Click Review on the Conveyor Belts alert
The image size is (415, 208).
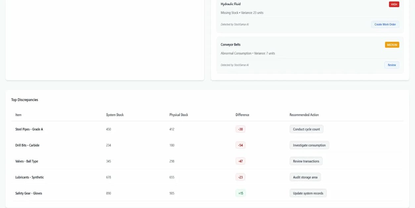pos(392,65)
